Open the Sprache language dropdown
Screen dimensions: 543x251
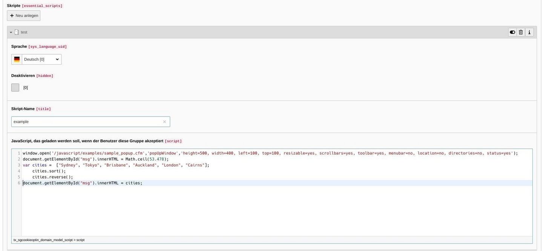point(41,59)
